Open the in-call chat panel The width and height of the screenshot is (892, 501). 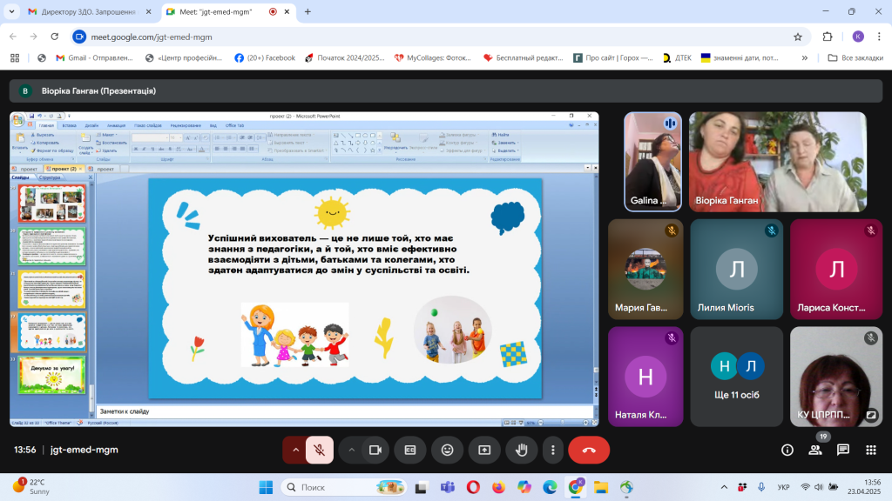[843, 450]
